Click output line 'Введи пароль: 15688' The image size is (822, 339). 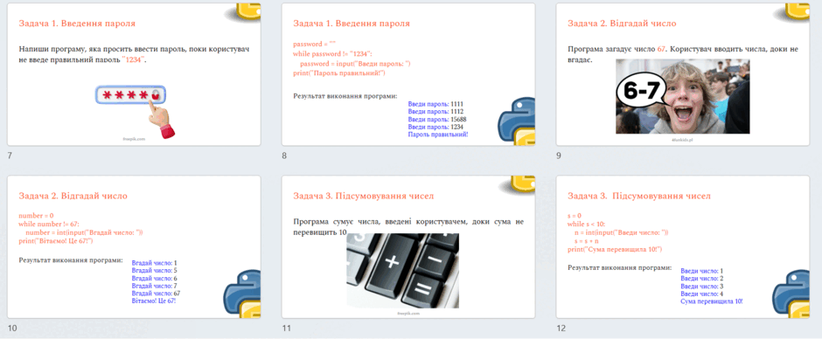click(437, 119)
